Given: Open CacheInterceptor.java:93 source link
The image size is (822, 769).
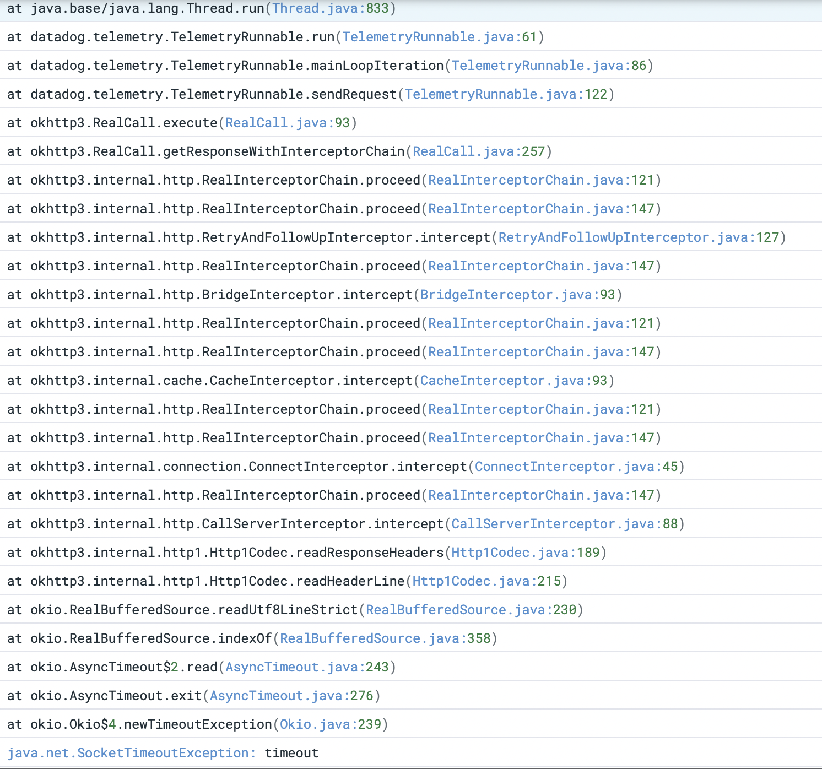Looking at the screenshot, I should point(515,381).
